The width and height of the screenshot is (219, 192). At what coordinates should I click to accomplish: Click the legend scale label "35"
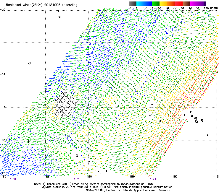click(x=182, y=8)
